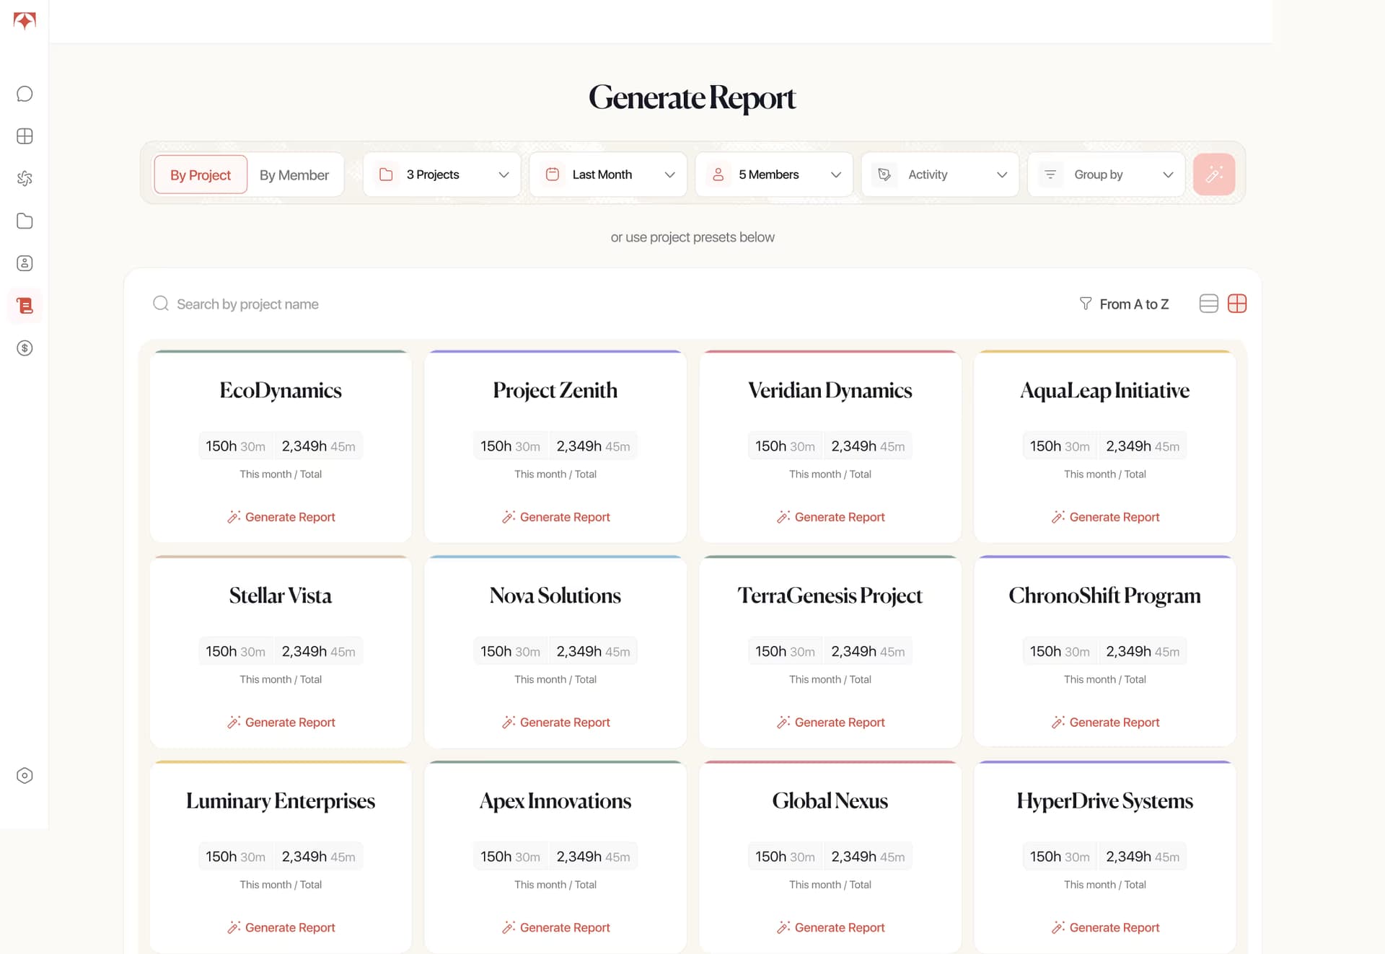
Task: Click the calendar icon in Last Month filter
Action: [553, 175]
